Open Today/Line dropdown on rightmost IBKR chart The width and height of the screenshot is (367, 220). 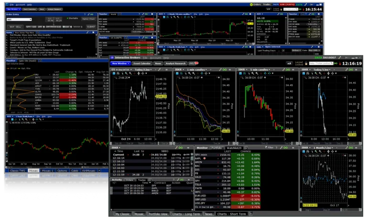click(322, 70)
